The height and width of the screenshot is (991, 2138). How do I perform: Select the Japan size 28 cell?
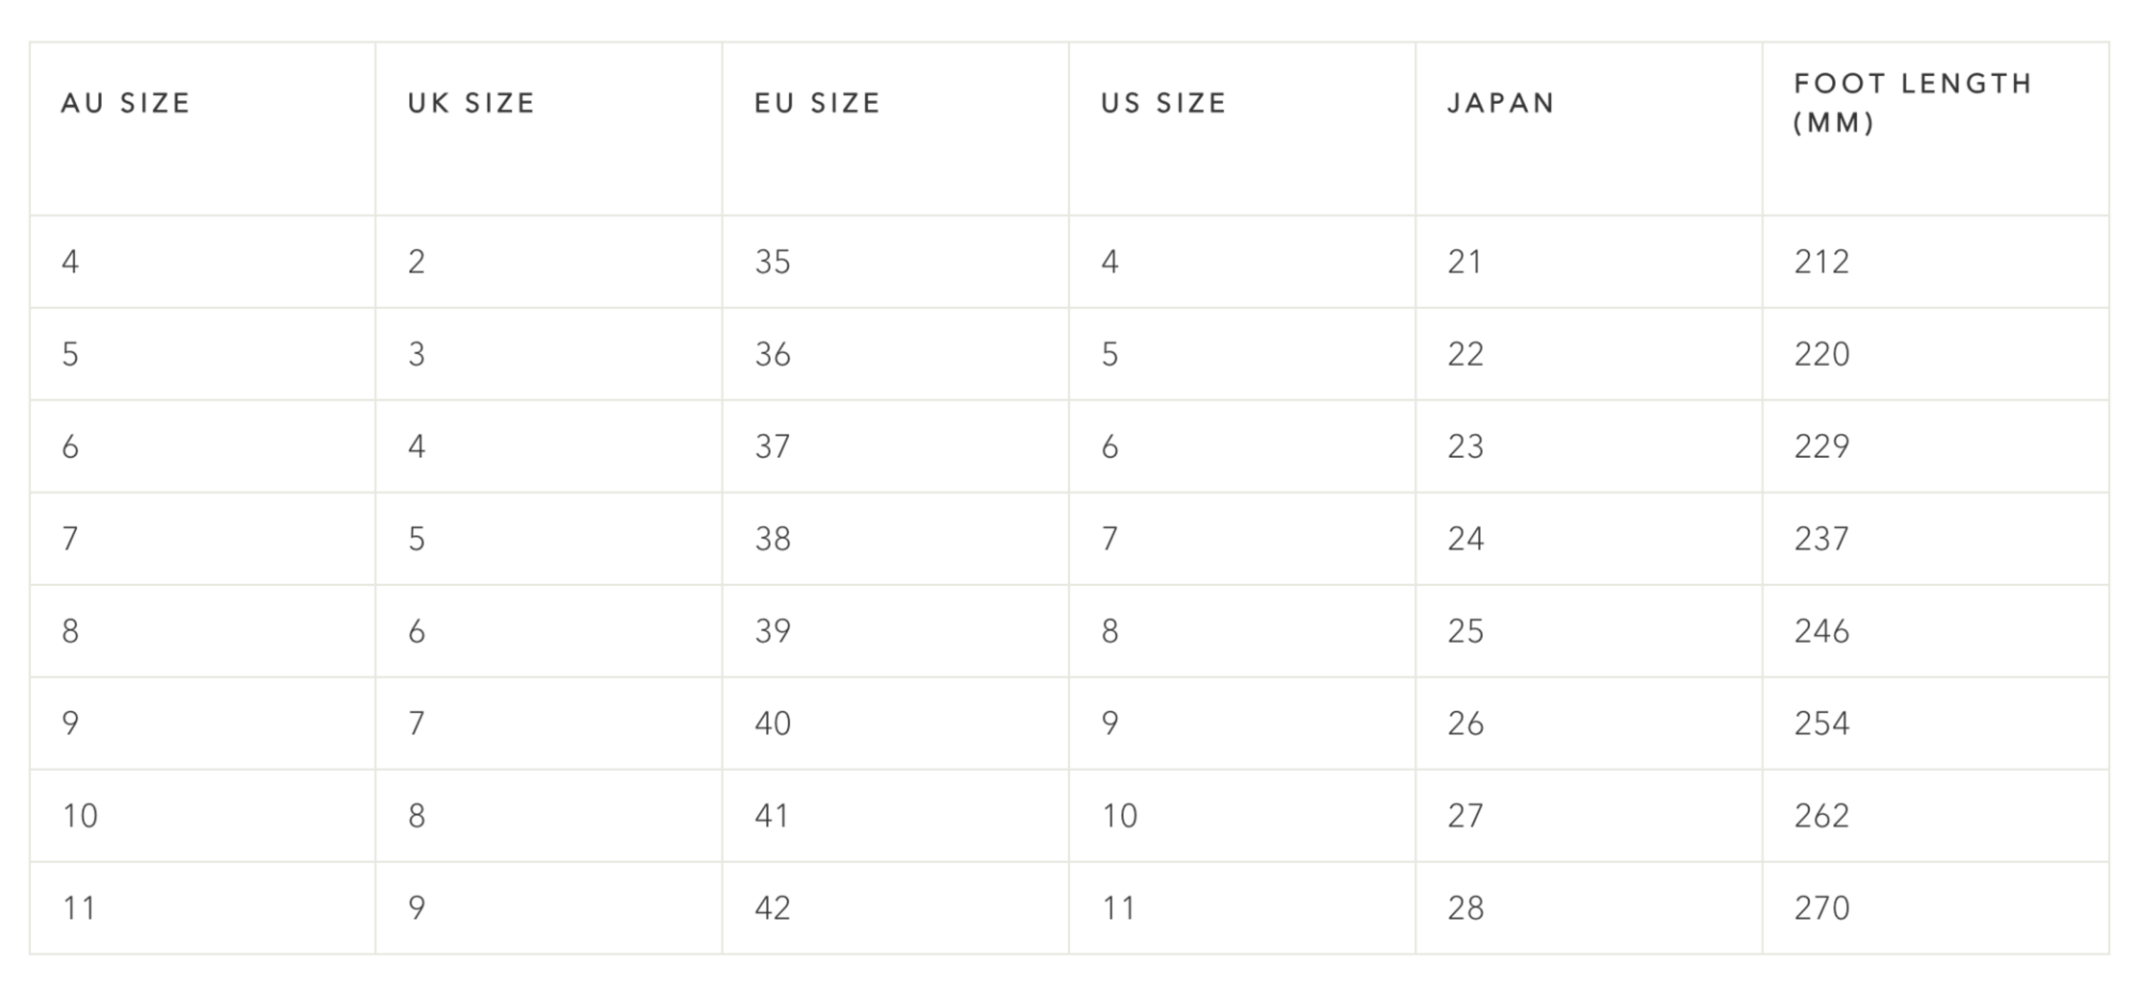point(1466,908)
